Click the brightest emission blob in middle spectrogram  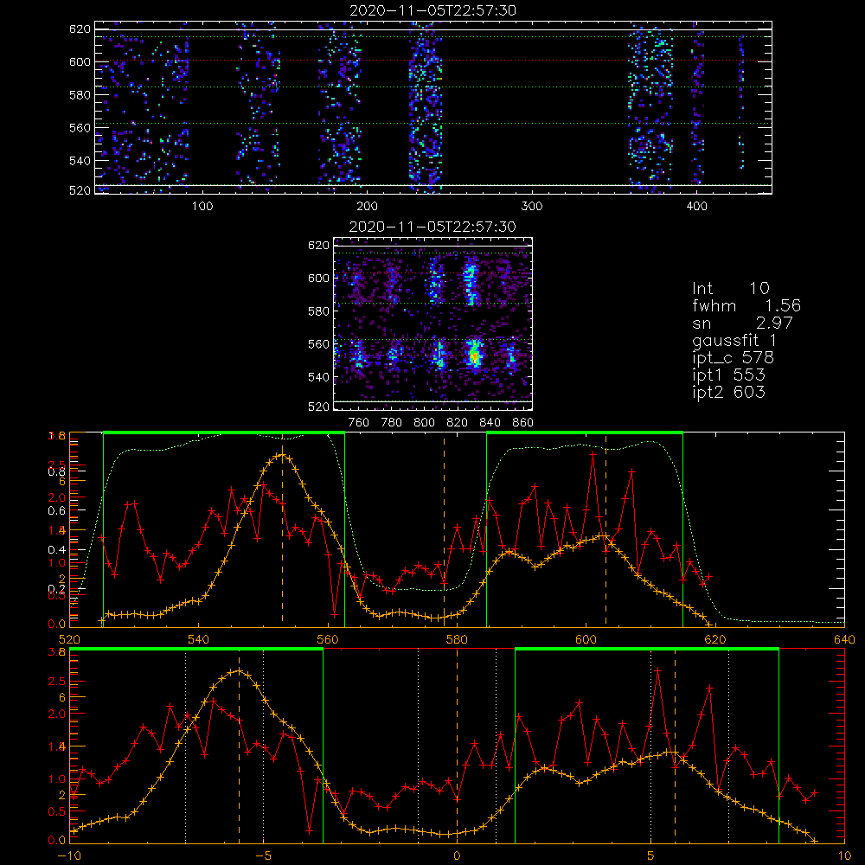[474, 356]
